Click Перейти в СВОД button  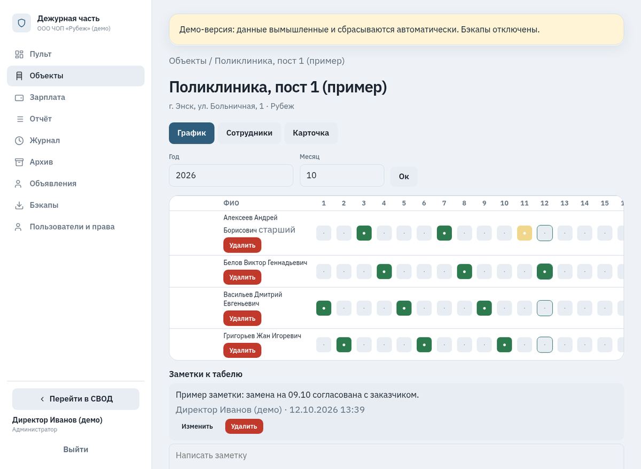click(76, 399)
